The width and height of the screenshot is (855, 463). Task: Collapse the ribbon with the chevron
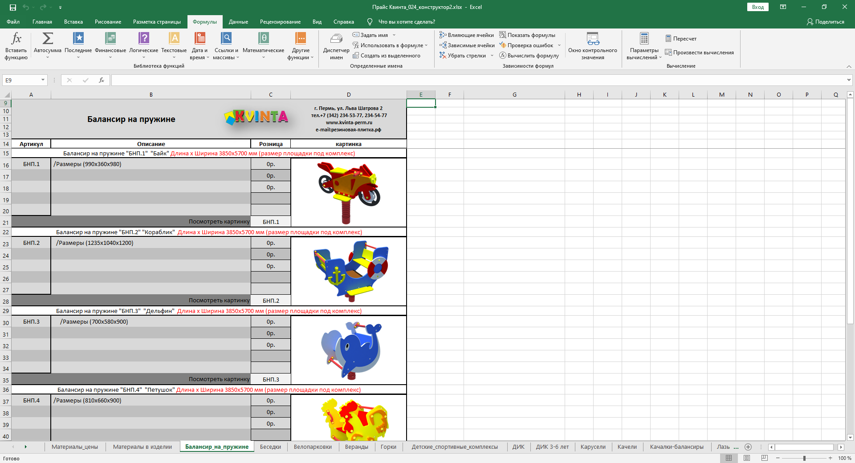tap(849, 66)
